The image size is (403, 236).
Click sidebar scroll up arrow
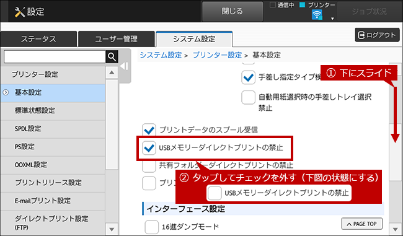[x=112, y=72]
